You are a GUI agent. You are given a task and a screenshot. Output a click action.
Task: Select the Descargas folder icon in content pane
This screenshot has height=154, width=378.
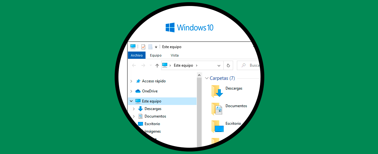coord(217,91)
